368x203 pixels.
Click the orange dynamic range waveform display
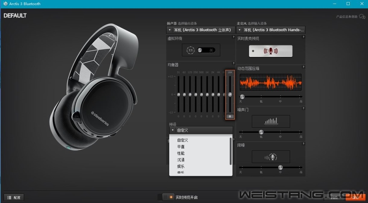271,82
